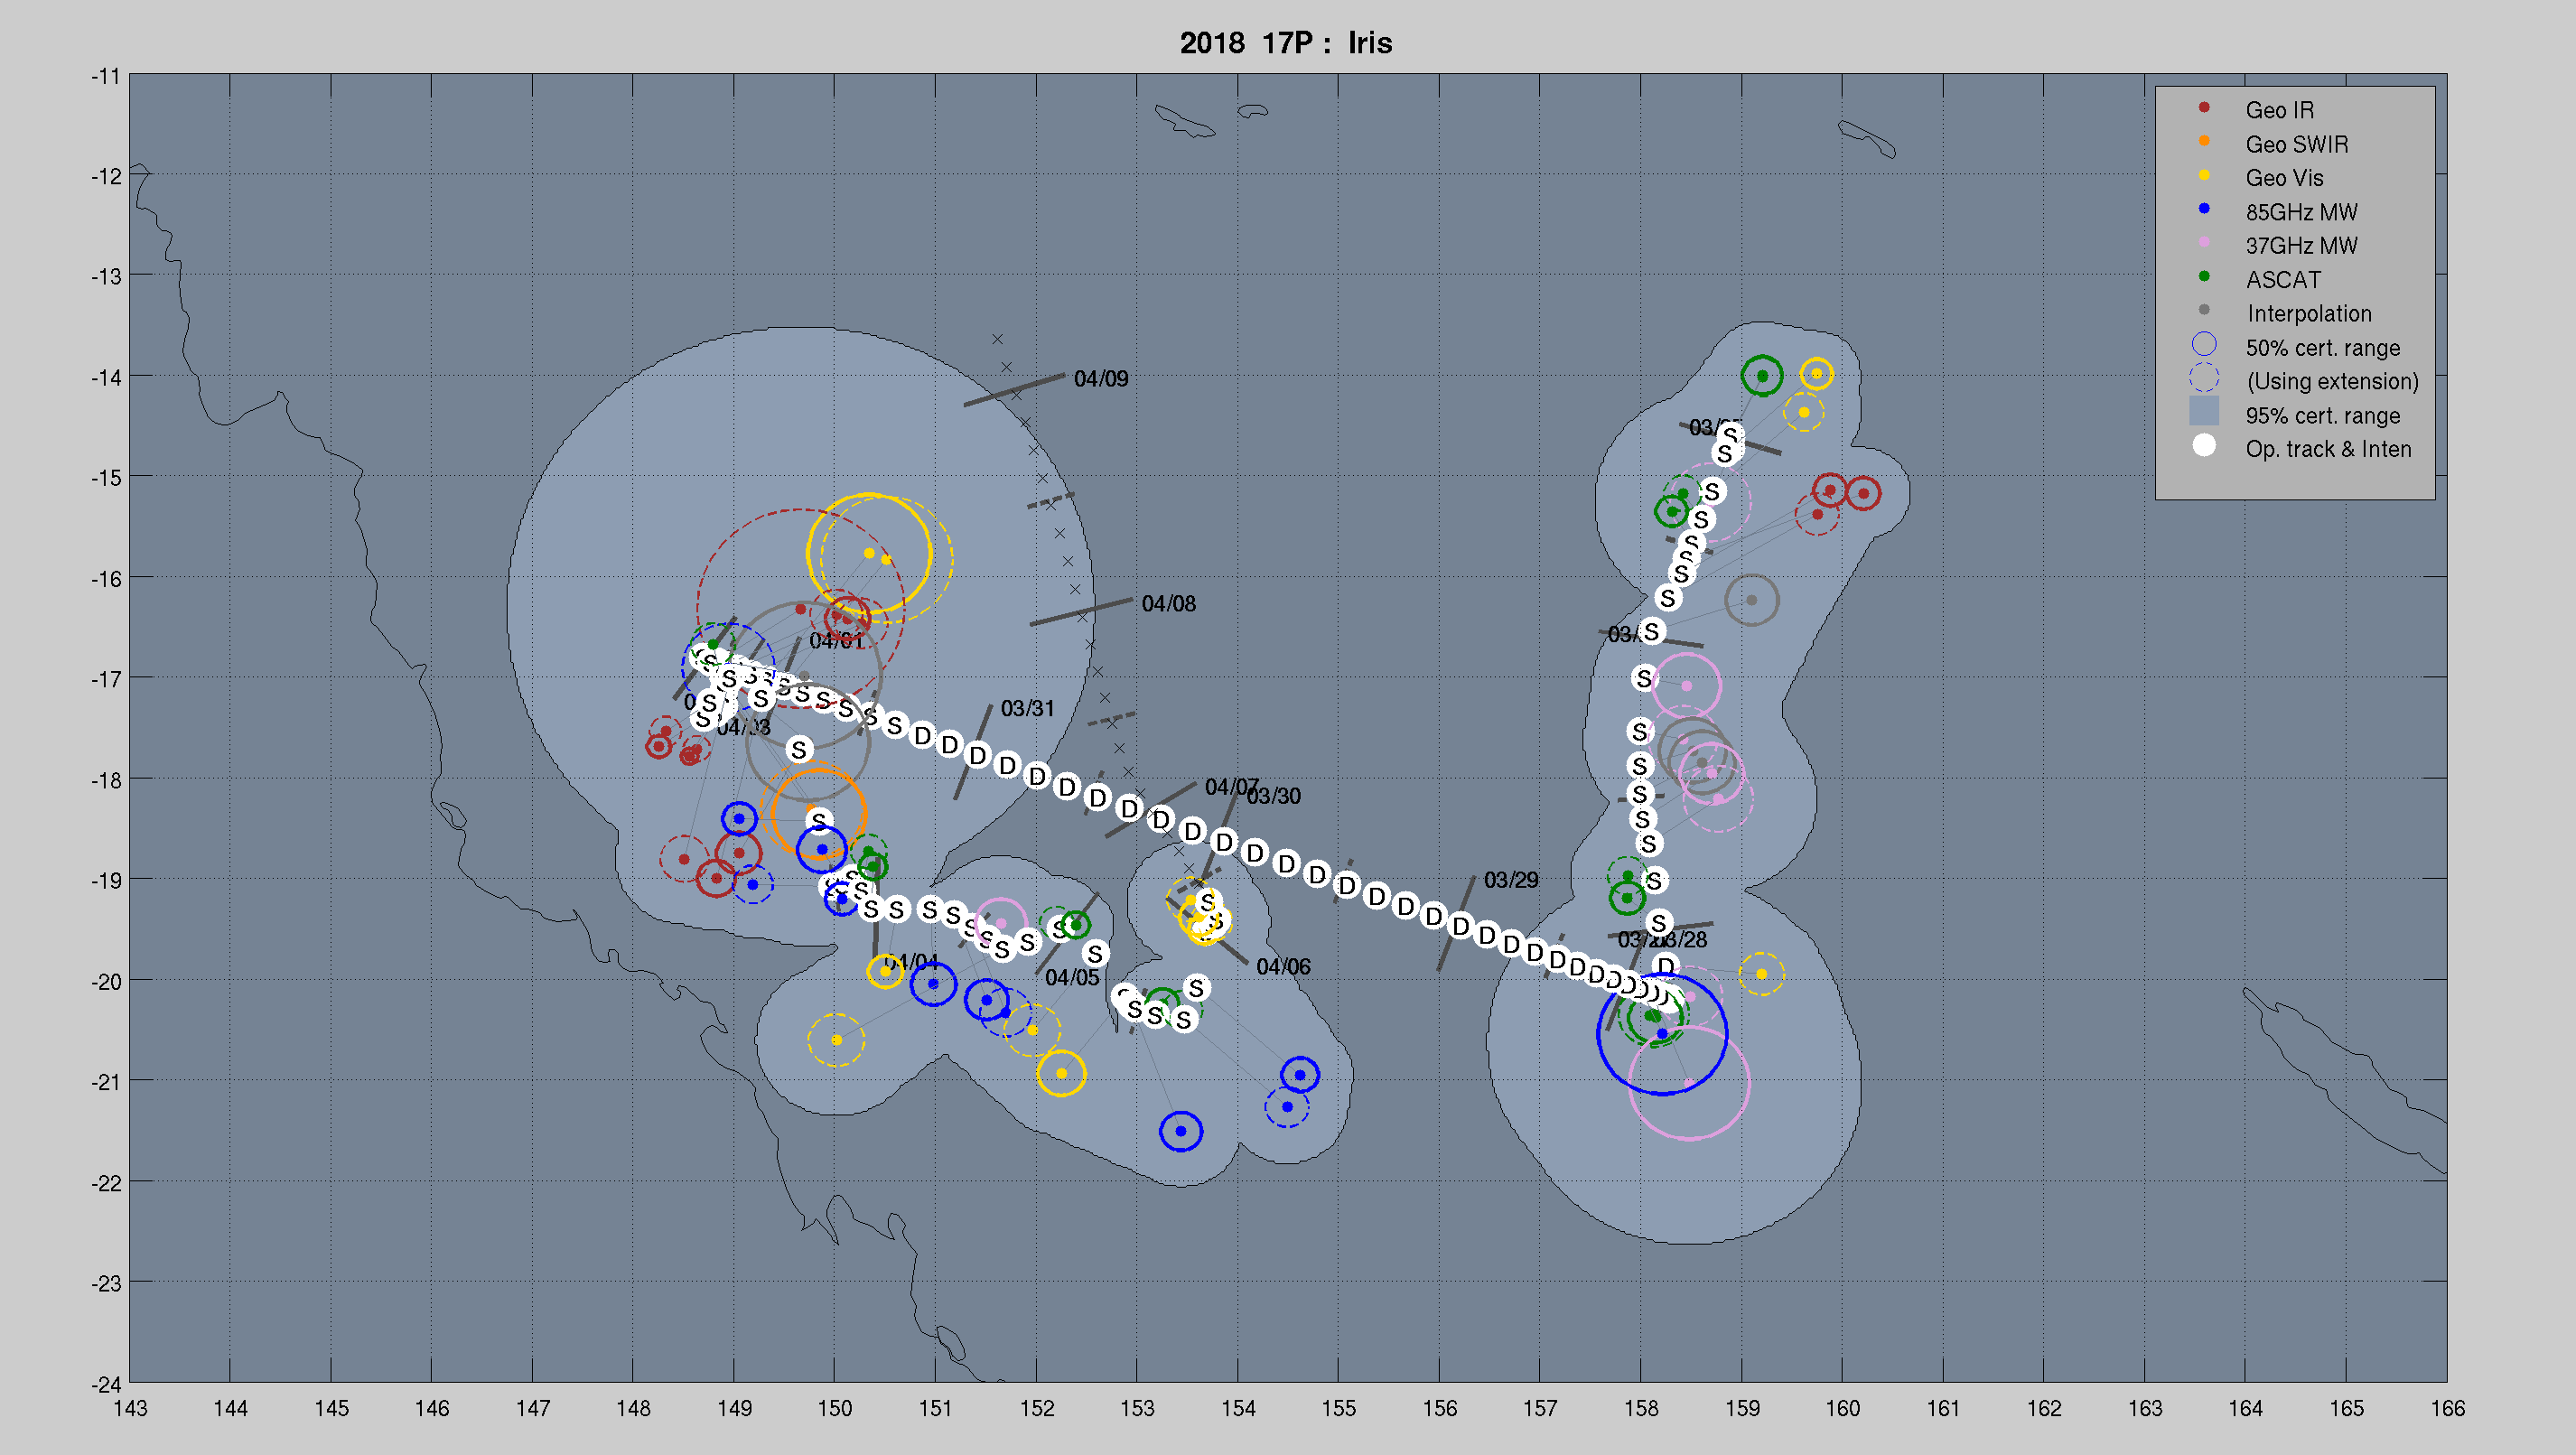Click the plot title 2018 17P Iris
Image resolution: width=2576 pixels, height=1455 pixels.
(x=1285, y=43)
